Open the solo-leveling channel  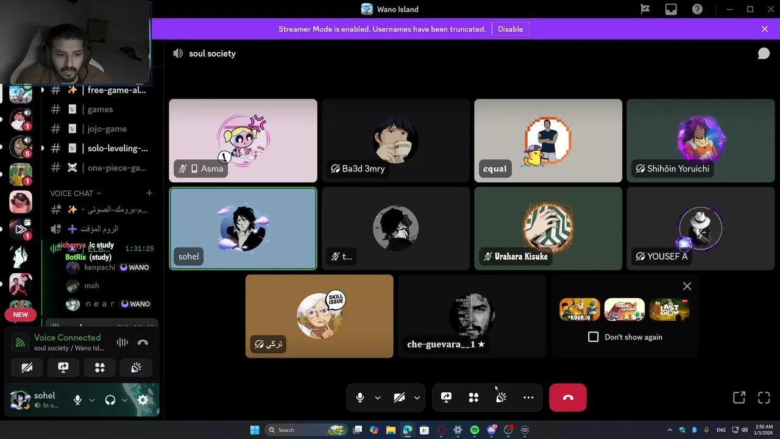[x=101, y=149]
